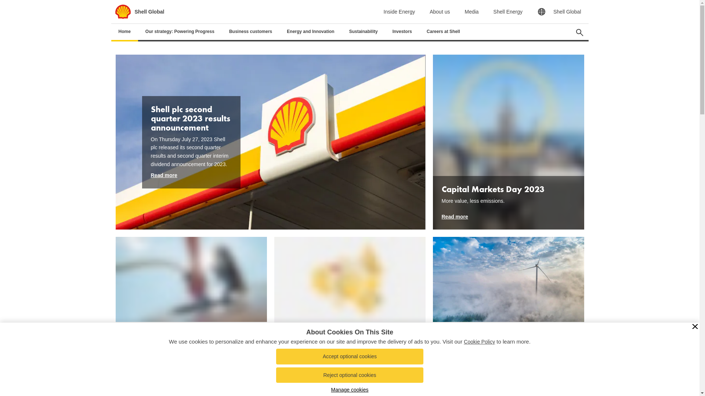Click the Shell pecten logo icon
705x396 pixels.
[123, 12]
